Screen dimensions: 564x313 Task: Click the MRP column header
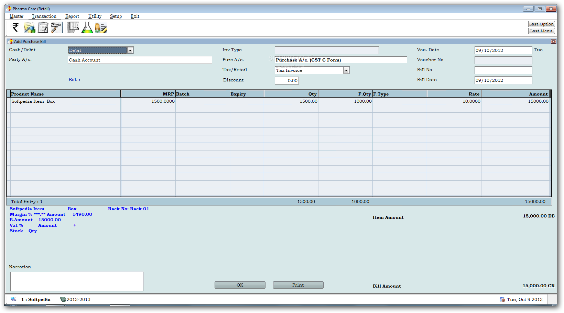(148, 94)
